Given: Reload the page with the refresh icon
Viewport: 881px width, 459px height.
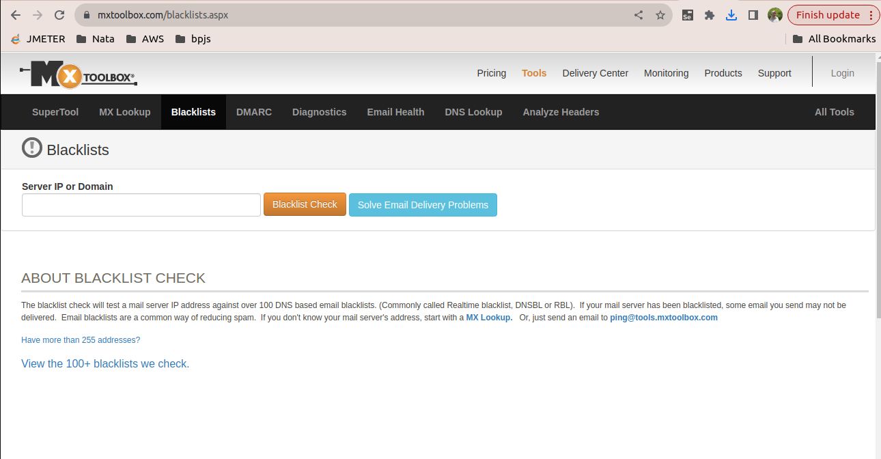Looking at the screenshot, I should [x=59, y=15].
